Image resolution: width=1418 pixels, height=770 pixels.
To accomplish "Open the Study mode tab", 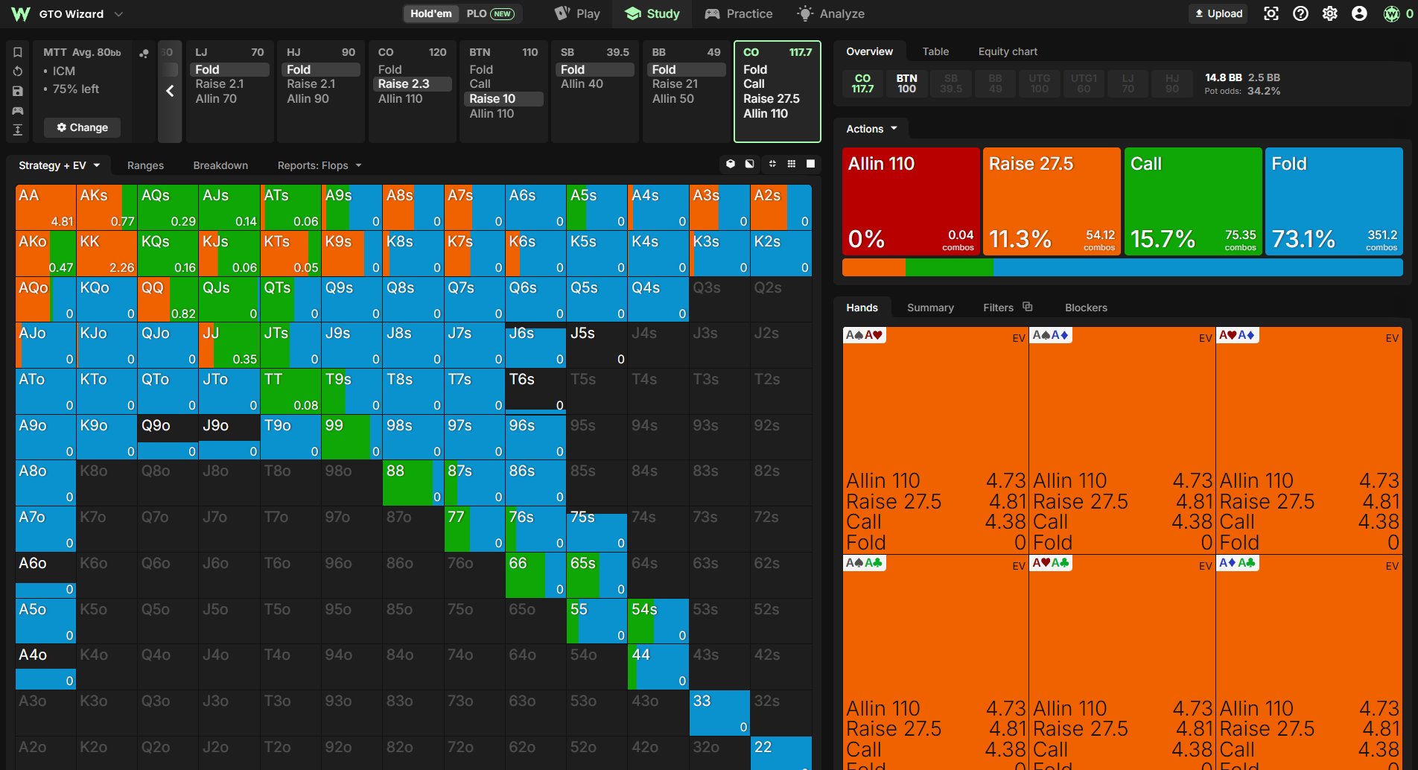I will pyautogui.click(x=652, y=13).
